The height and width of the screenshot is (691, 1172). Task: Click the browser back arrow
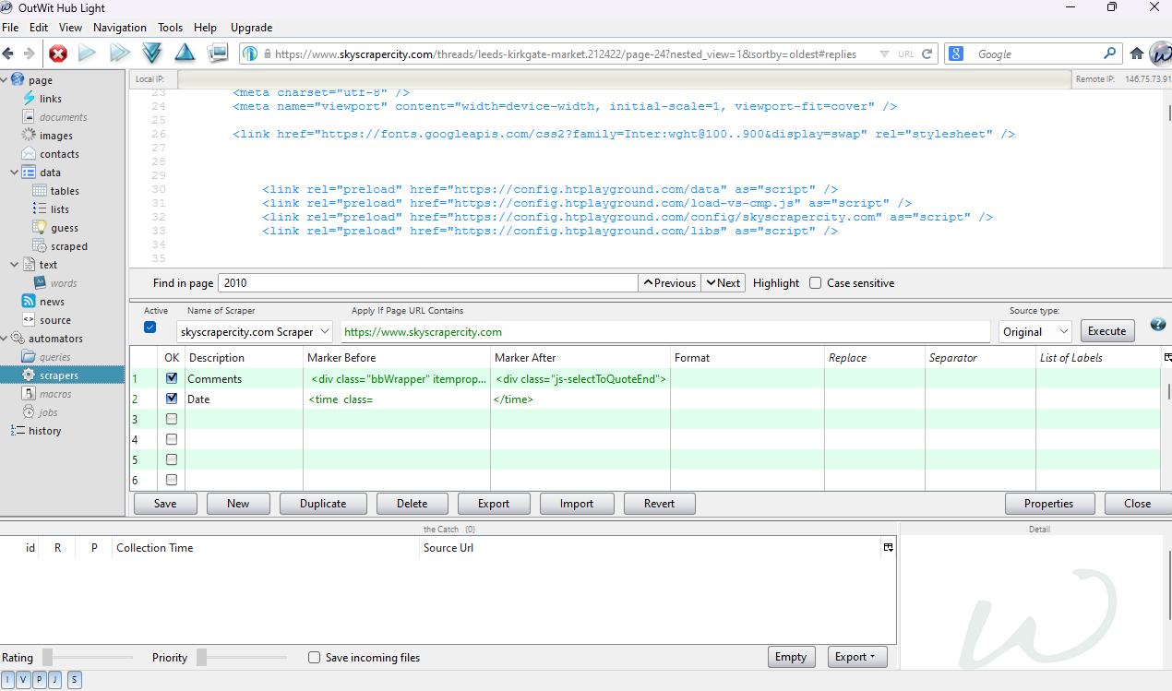(8, 54)
